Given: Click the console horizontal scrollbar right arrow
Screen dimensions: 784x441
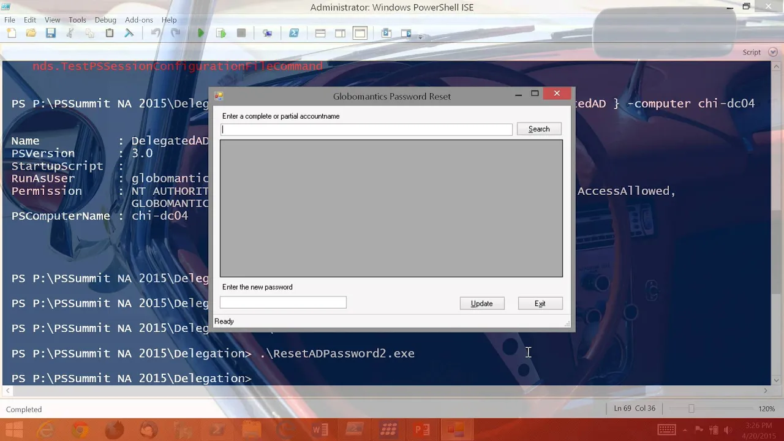Looking at the screenshot, I should pos(765,390).
